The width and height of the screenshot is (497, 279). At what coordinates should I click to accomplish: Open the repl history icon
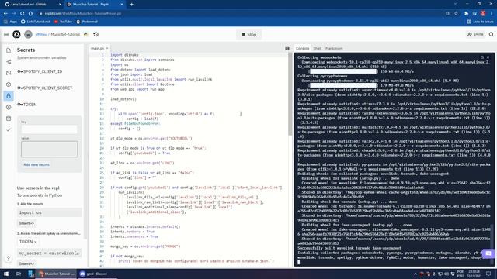(96, 34)
